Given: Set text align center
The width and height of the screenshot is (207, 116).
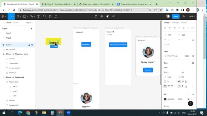Looking at the screenshot, I should pos(169,86).
